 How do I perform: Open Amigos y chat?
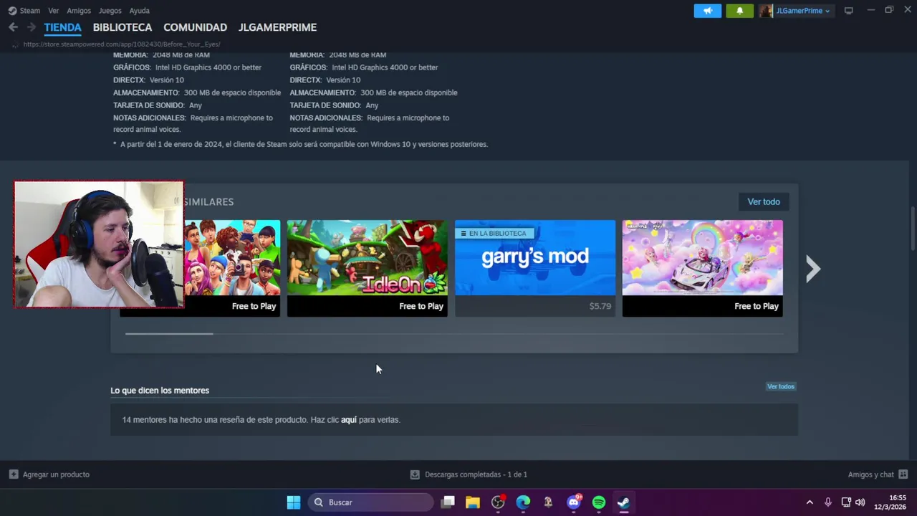coord(870,474)
